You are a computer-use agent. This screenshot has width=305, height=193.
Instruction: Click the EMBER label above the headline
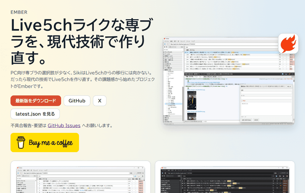coord(19,12)
